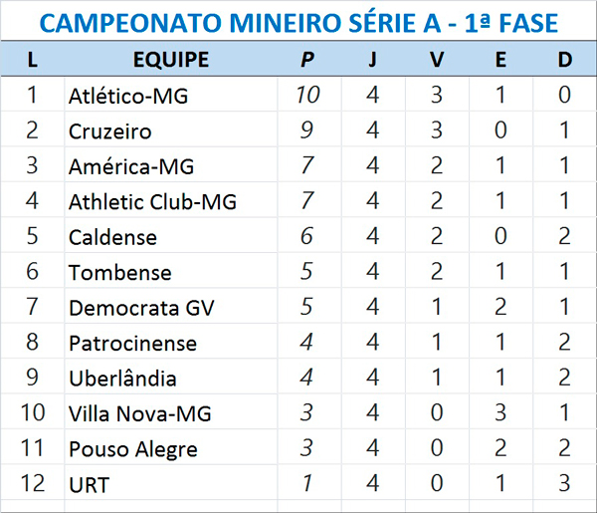
Task: Click the Pouso Alegre team name
Action: pyautogui.click(x=132, y=449)
